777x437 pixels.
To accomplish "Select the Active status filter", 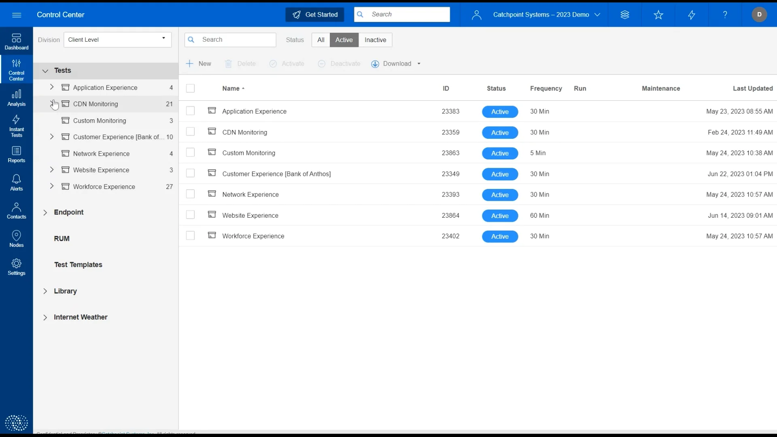I will click(344, 40).
